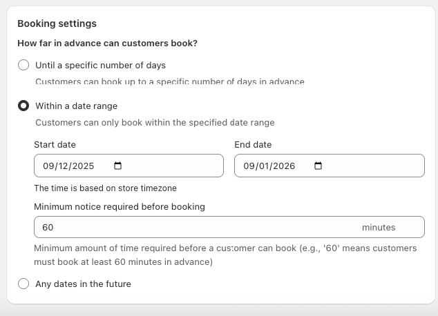This screenshot has height=316, width=438.
Task: Choose the 'Any dates in the future' radio button
Action: pos(23,284)
